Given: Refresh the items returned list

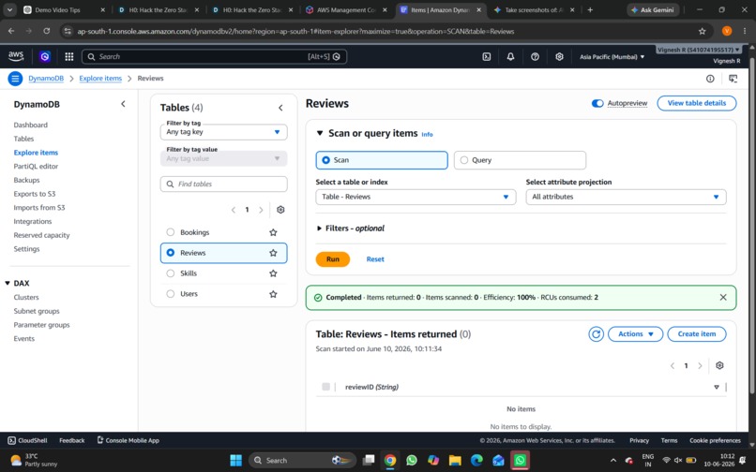Looking at the screenshot, I should pyautogui.click(x=596, y=333).
